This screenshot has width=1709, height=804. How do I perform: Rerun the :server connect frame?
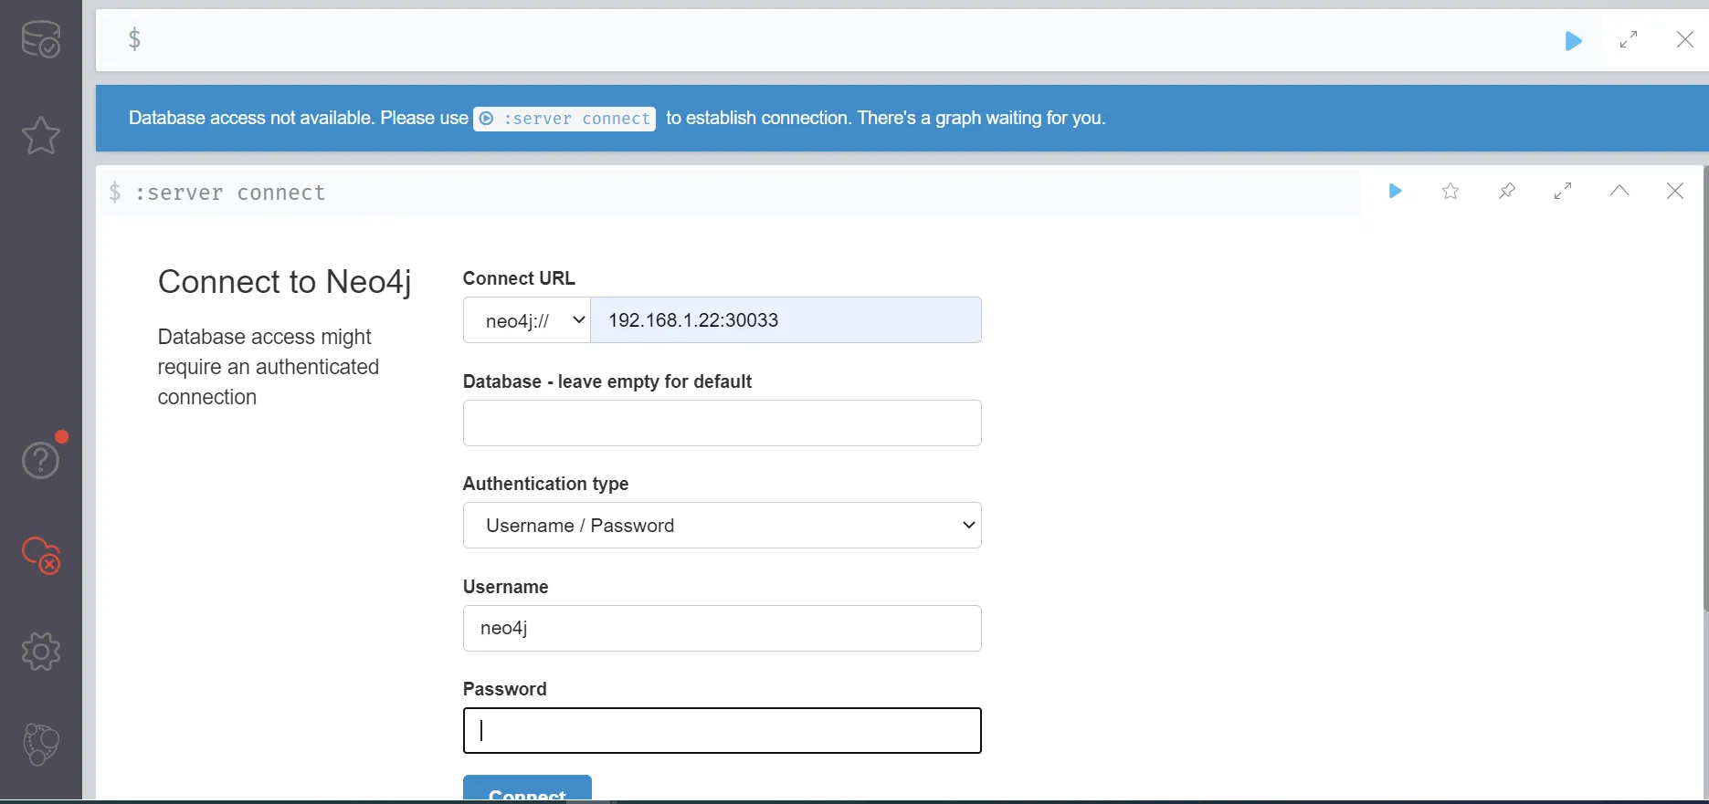(1395, 191)
